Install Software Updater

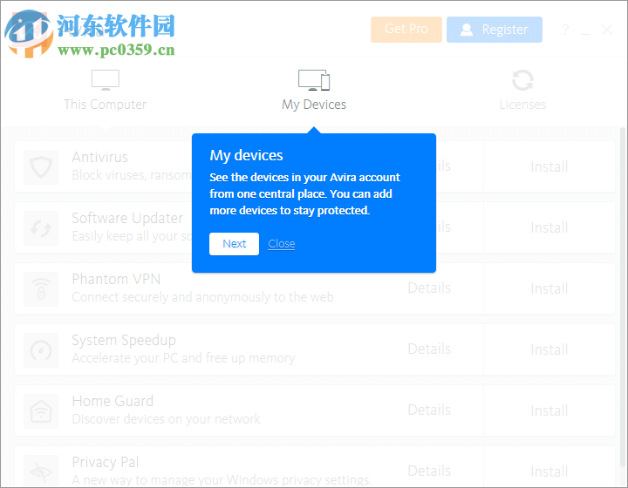[x=549, y=228]
